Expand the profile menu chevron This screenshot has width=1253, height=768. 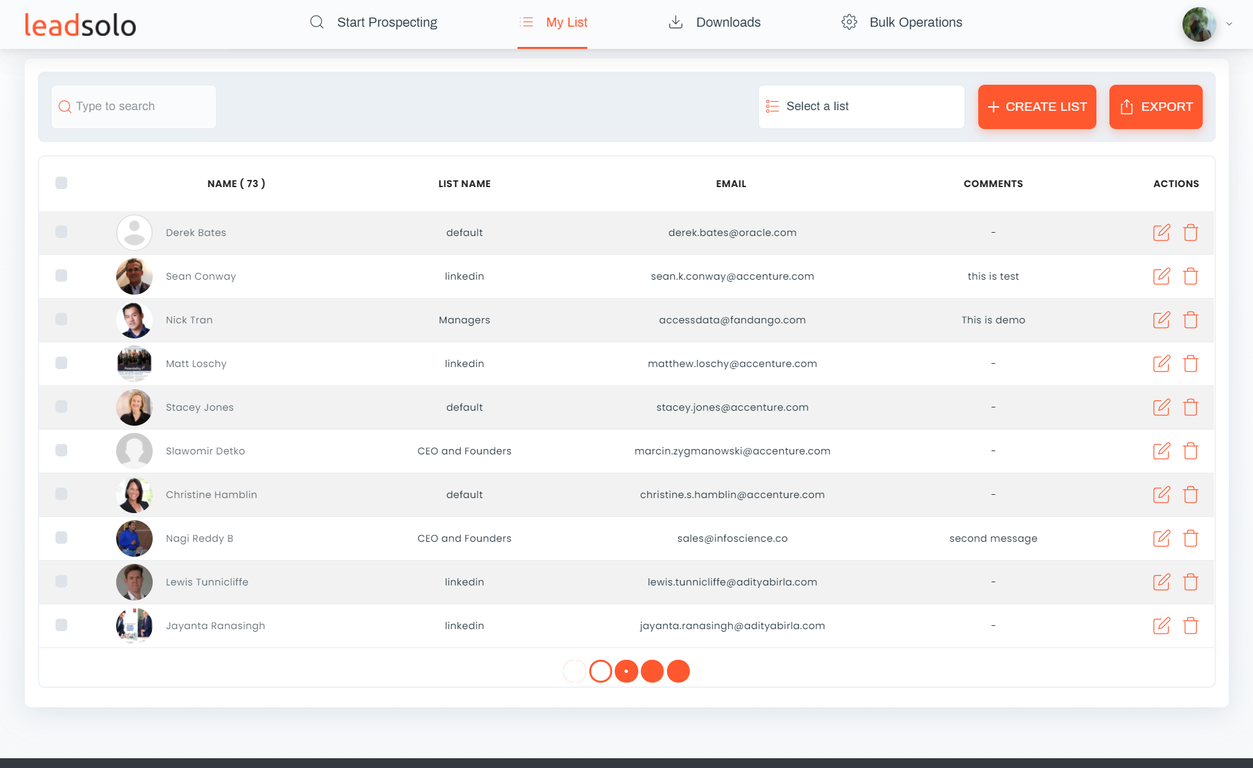(1229, 24)
